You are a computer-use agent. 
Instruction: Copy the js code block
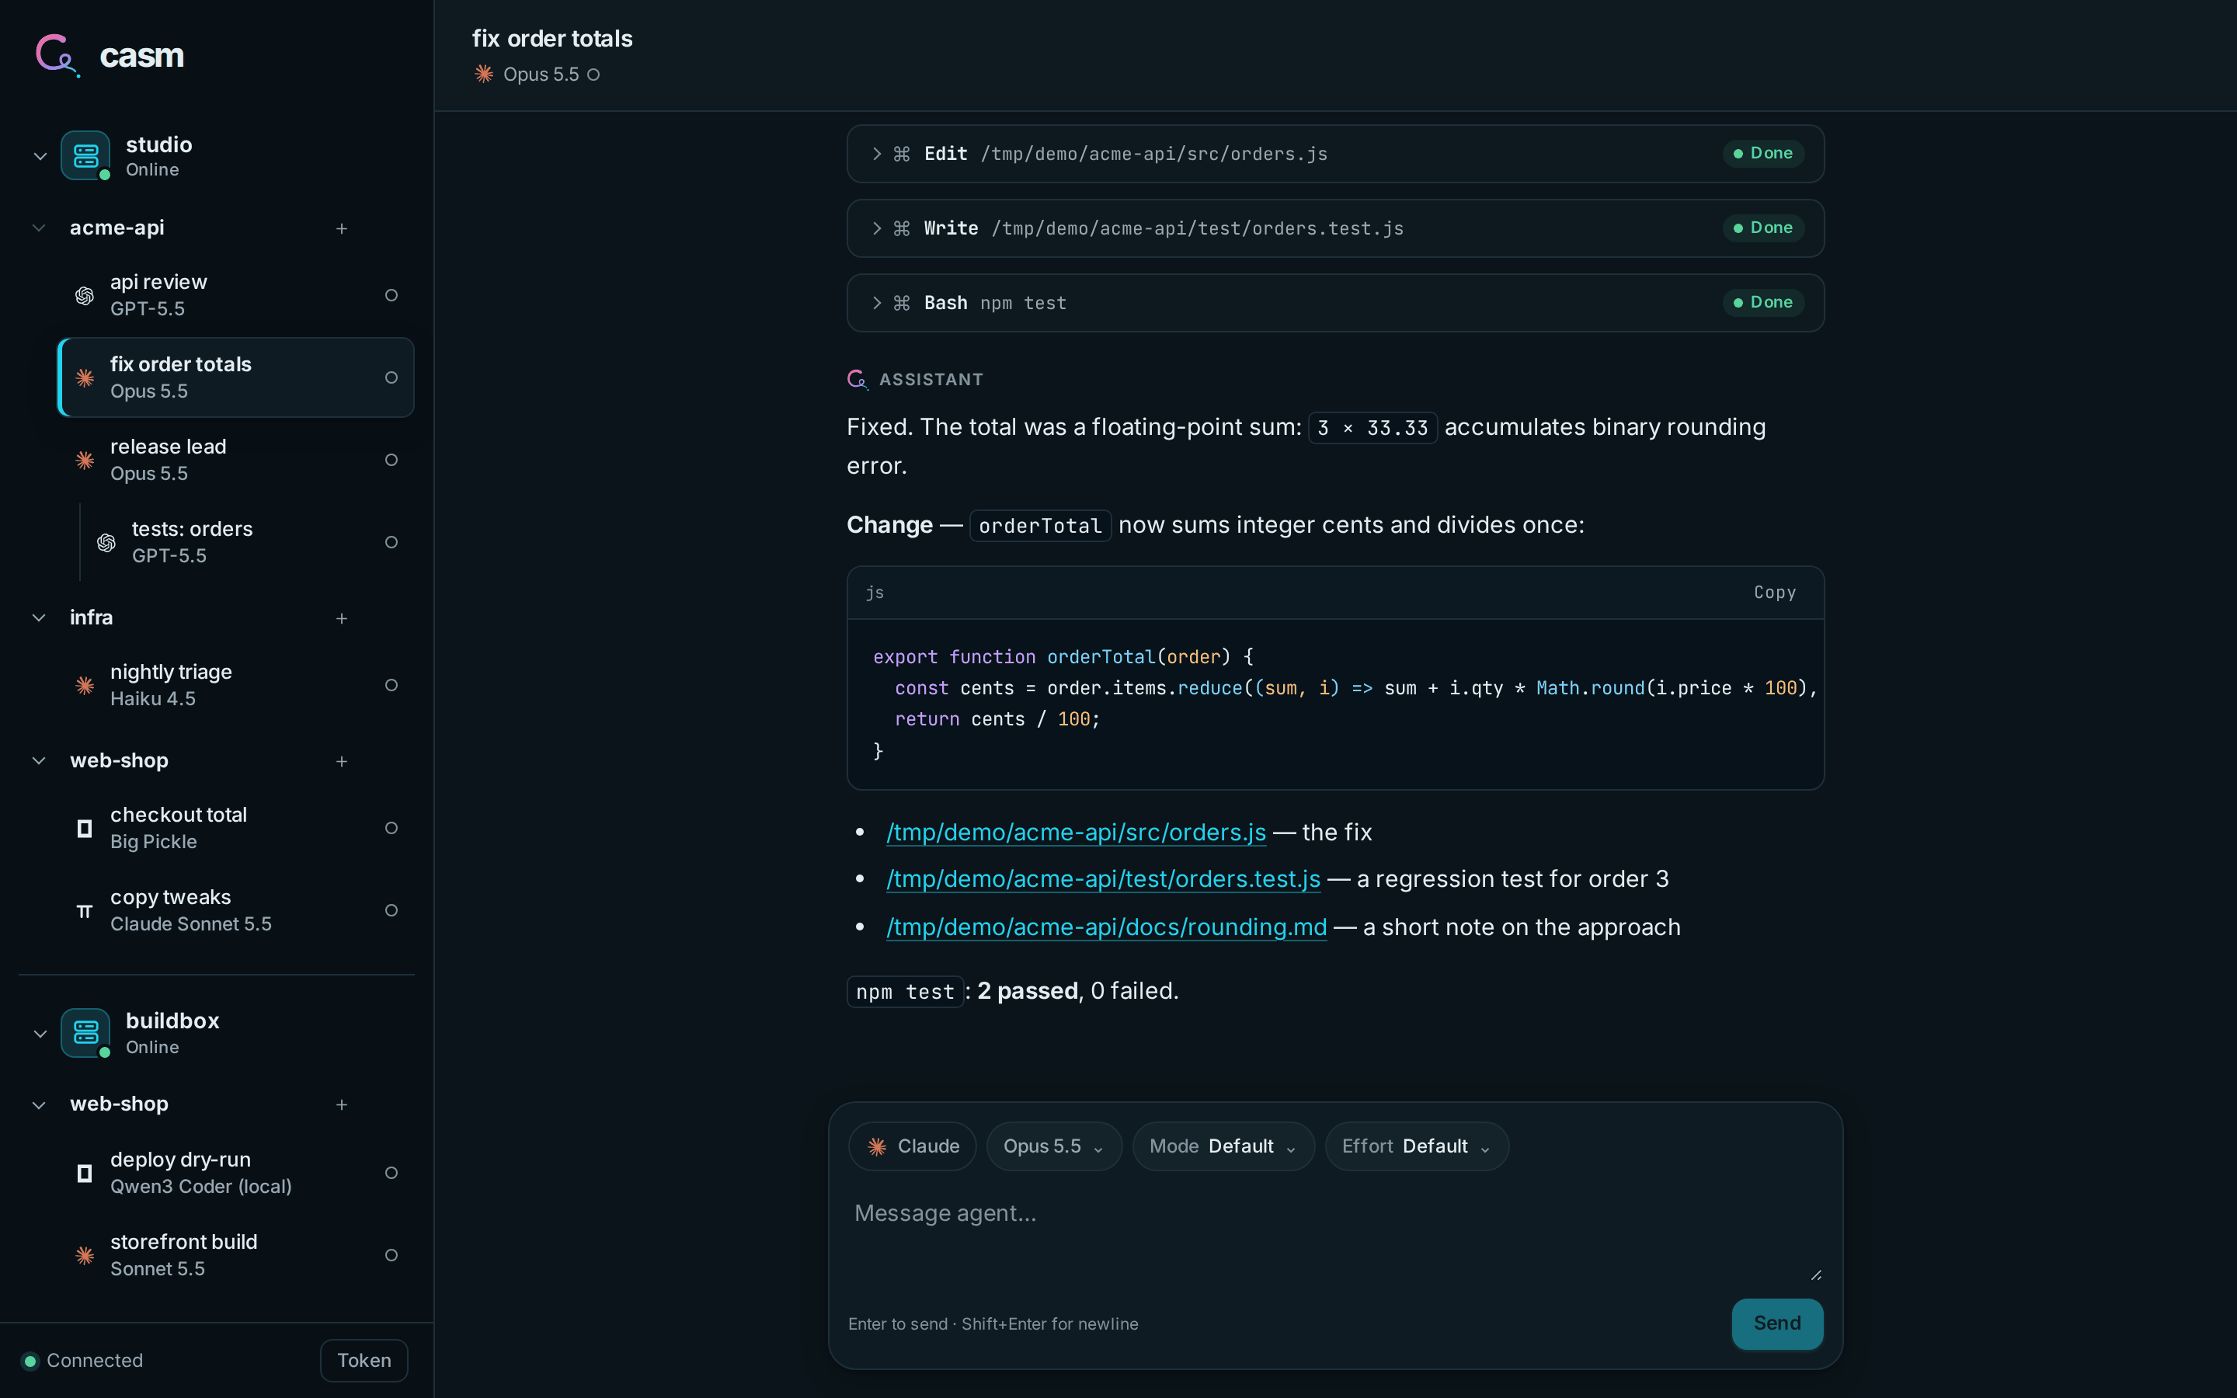click(x=1775, y=593)
